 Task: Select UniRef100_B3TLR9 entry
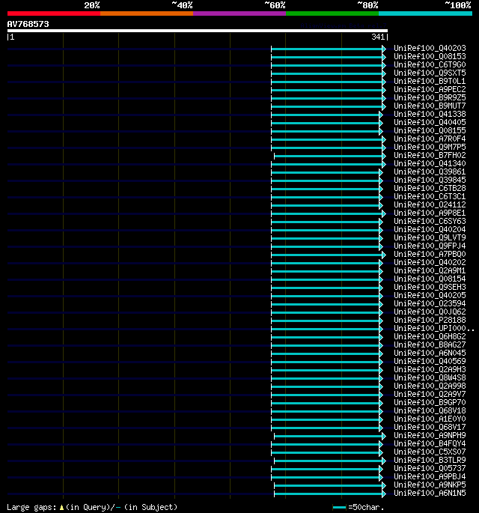point(430,460)
